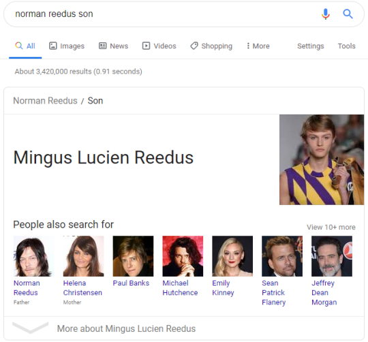Open the 'Emily Kinney' name link
This screenshot has height=342, width=368.
pos(223,287)
